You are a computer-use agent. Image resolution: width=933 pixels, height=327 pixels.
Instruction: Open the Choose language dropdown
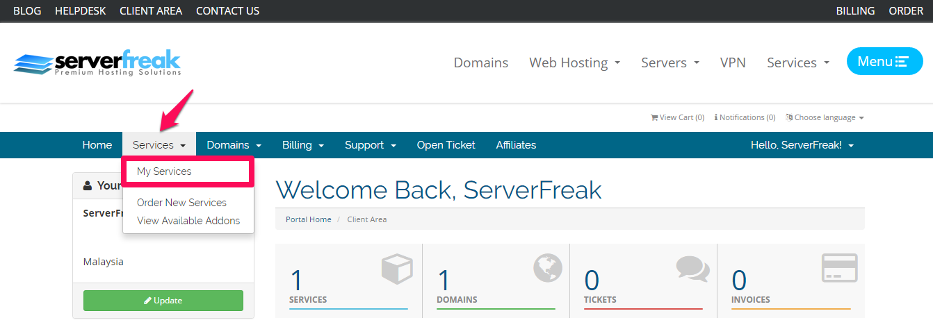pos(825,117)
